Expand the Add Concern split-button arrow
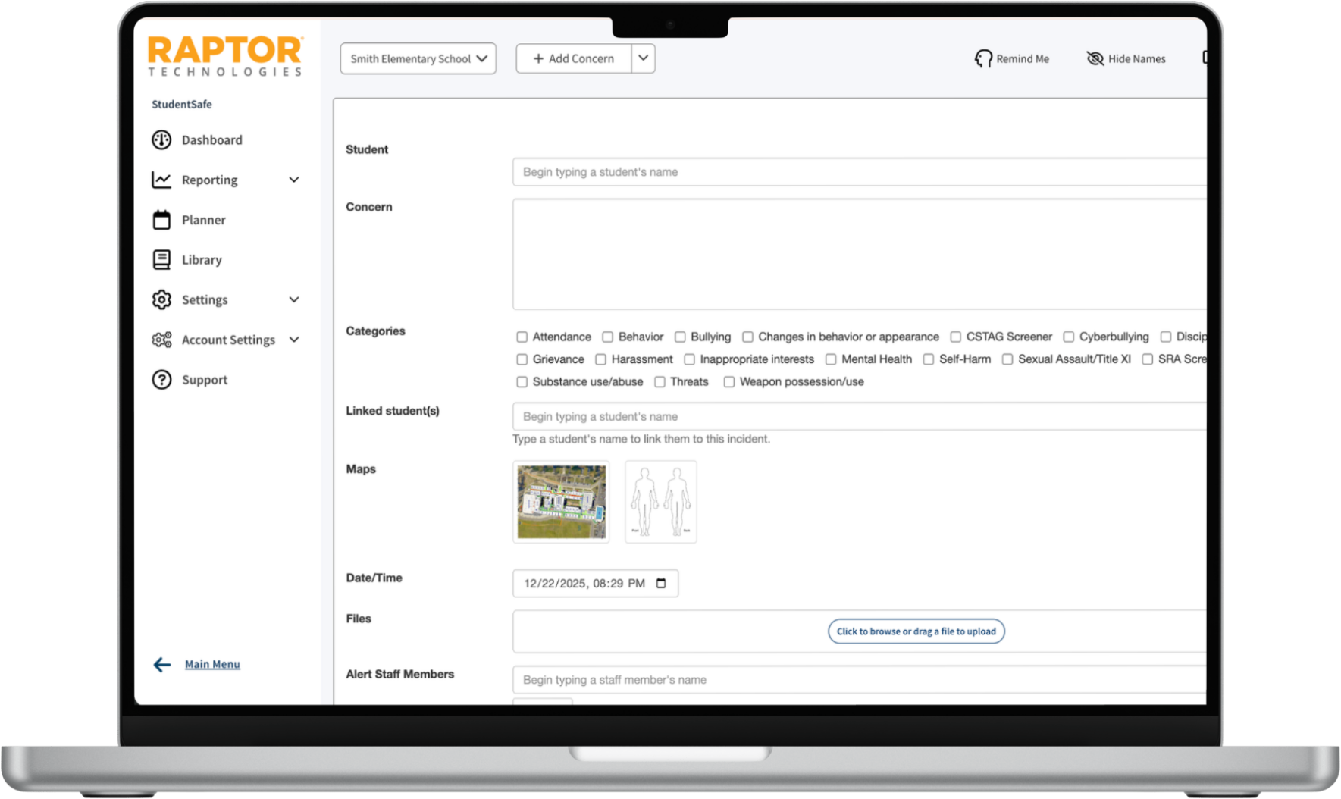1341x799 pixels. point(643,58)
